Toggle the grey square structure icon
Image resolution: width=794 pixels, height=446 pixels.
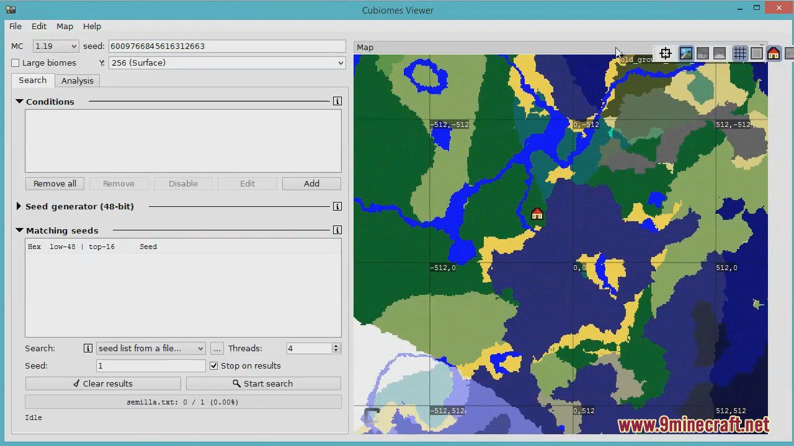pos(756,53)
